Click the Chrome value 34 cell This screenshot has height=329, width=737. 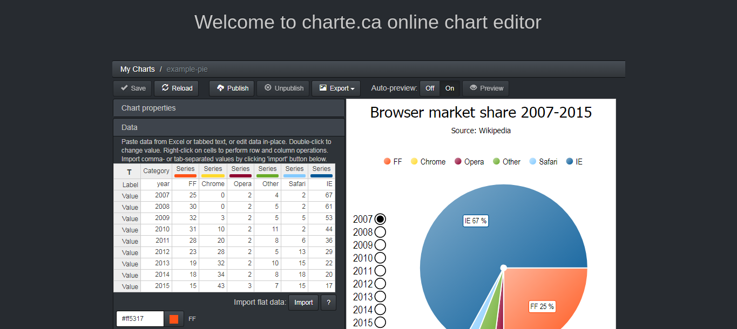[x=213, y=275]
